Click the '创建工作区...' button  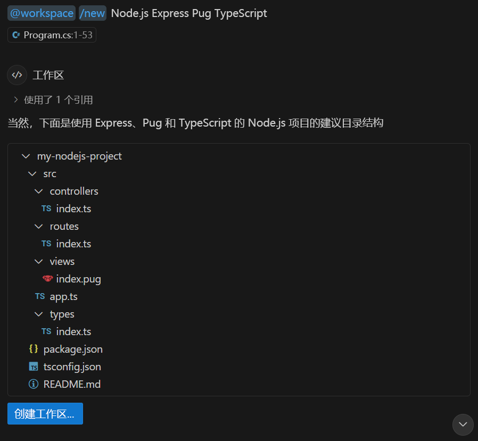[45, 413]
